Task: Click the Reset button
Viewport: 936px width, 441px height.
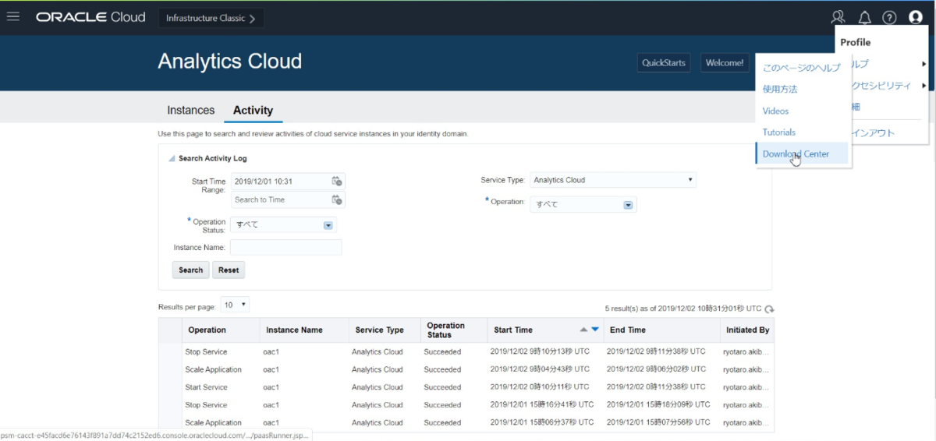Action: pyautogui.click(x=229, y=270)
